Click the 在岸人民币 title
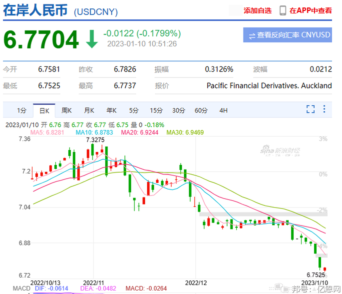The width and height of the screenshot is (342, 294). click(x=35, y=10)
